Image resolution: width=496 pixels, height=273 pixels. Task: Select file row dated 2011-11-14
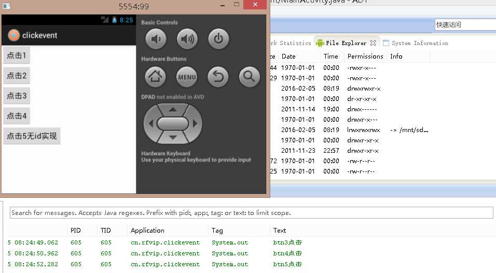tap(383, 109)
